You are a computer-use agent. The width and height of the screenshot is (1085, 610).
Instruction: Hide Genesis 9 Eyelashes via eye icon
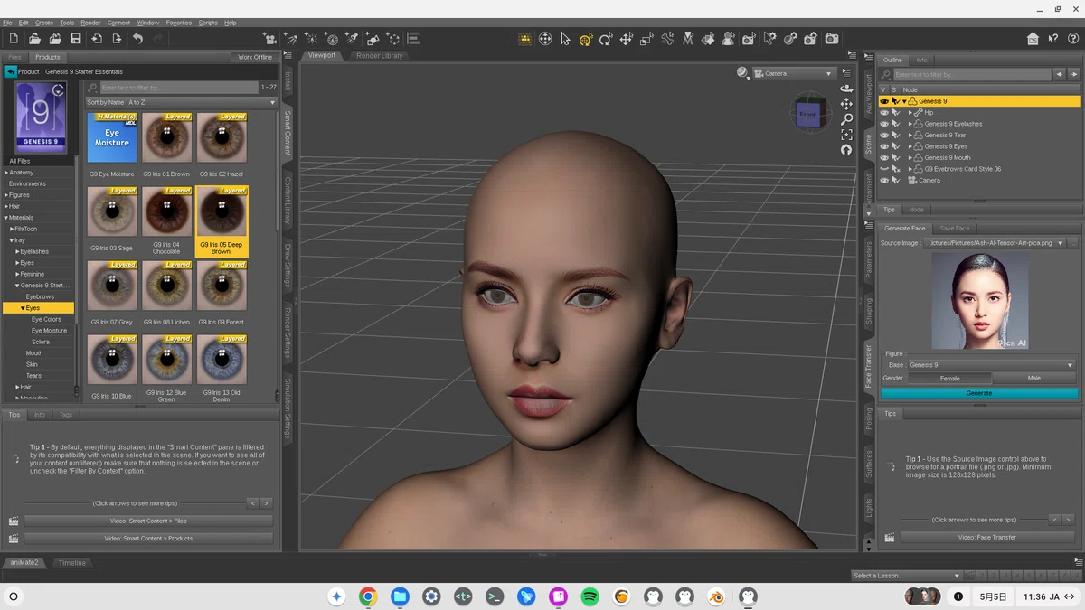884,124
